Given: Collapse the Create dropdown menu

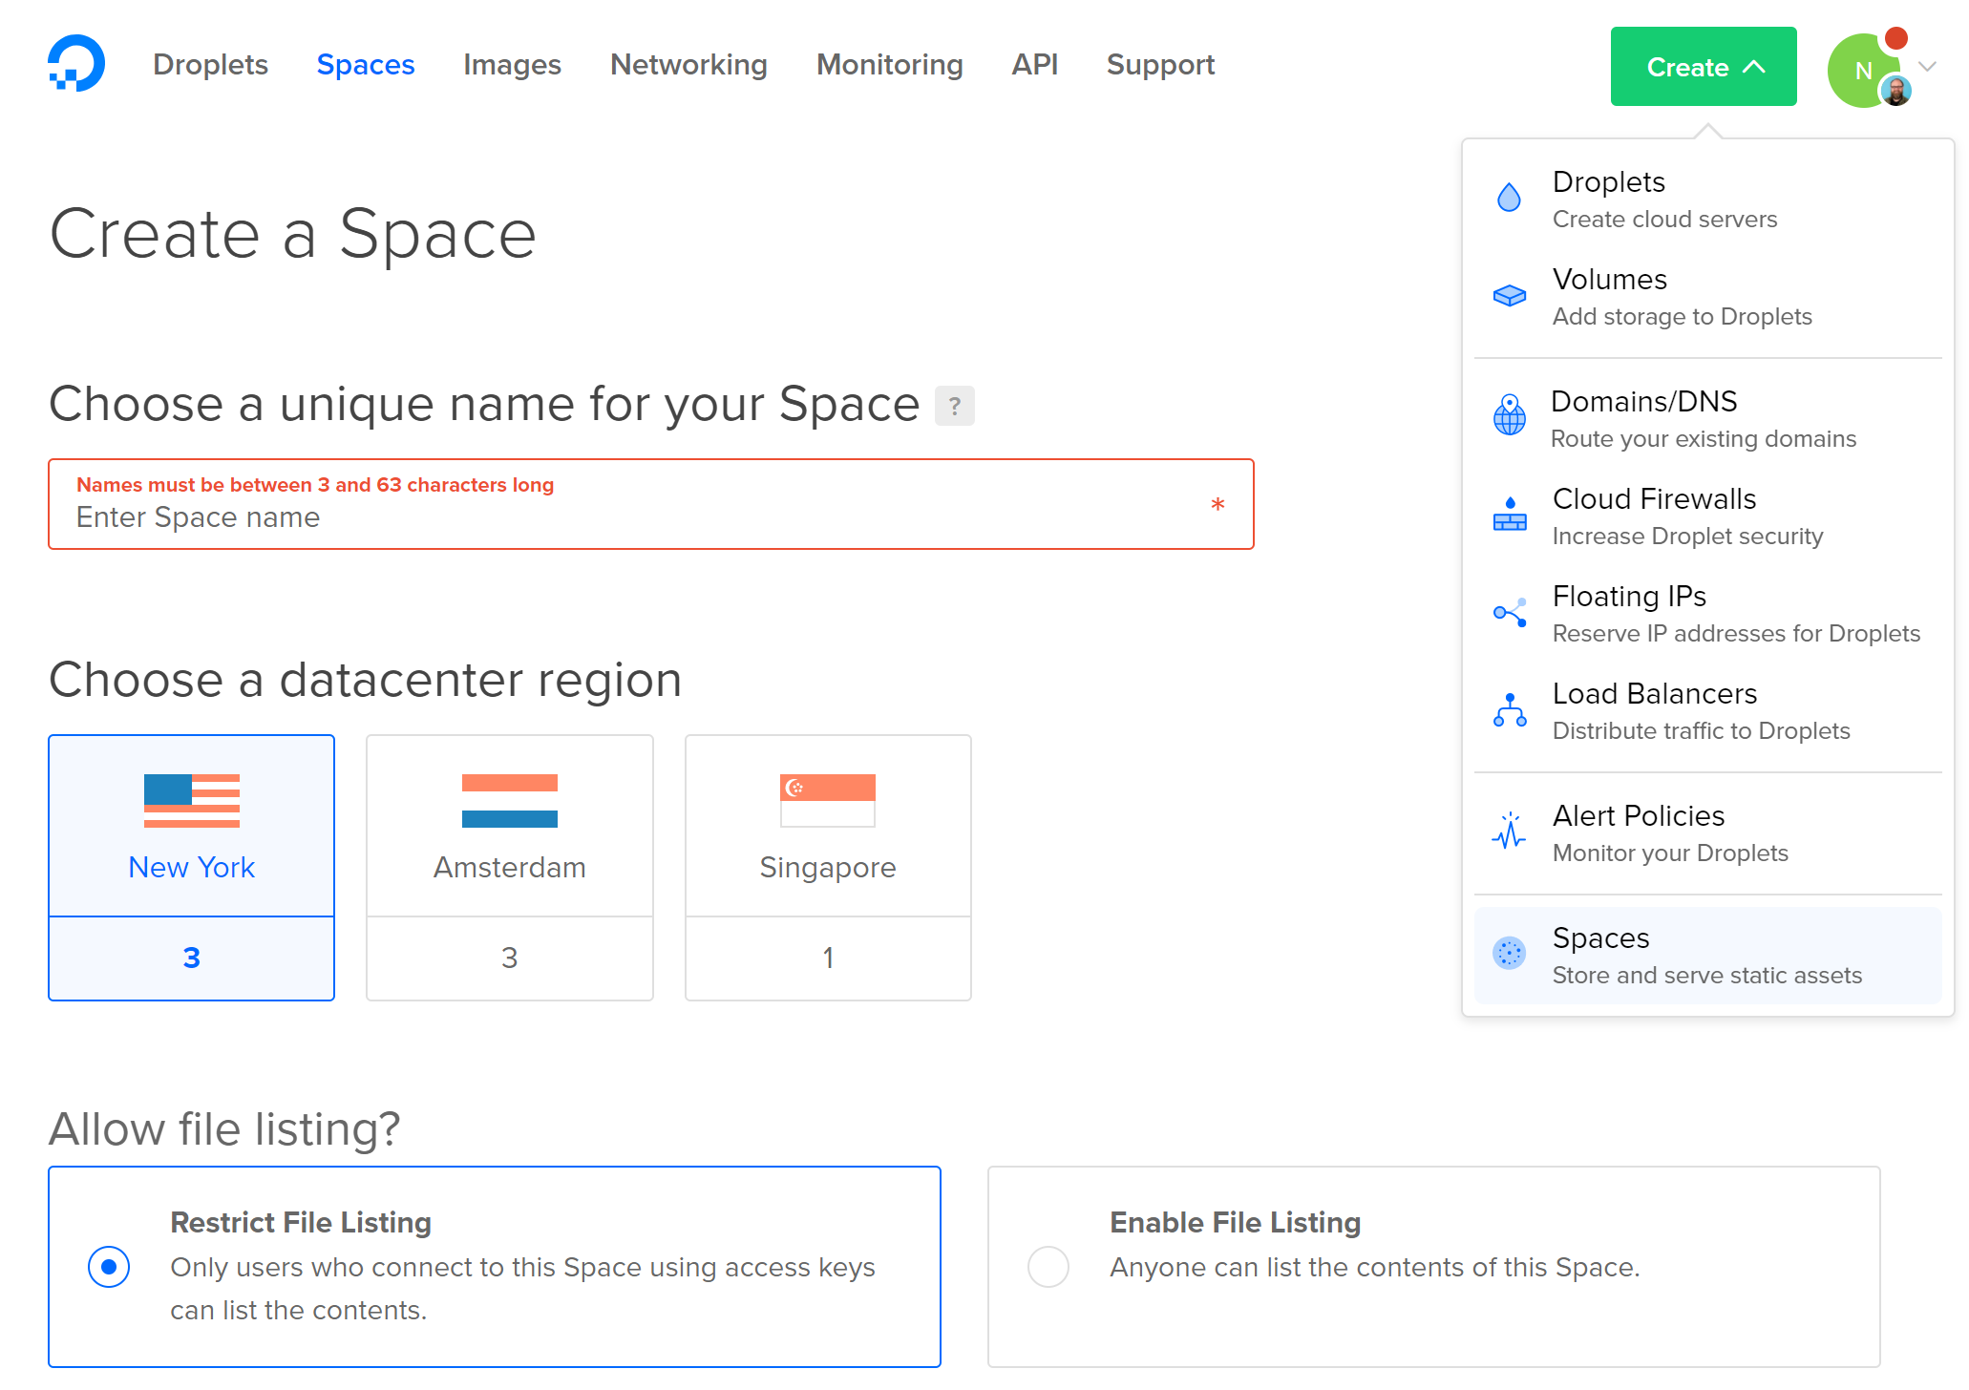Looking at the screenshot, I should pos(1704,67).
